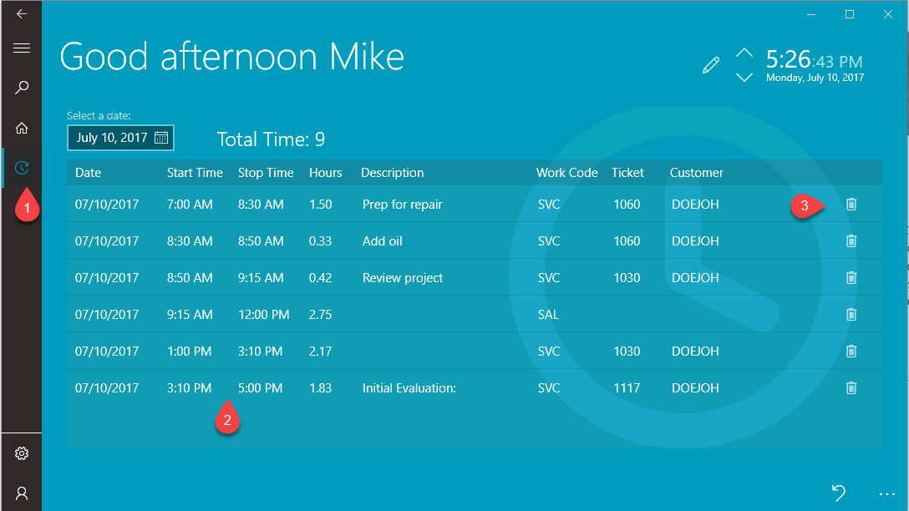909x511 pixels.
Task: Click the pencil edit icon near clock
Action: pyautogui.click(x=711, y=66)
